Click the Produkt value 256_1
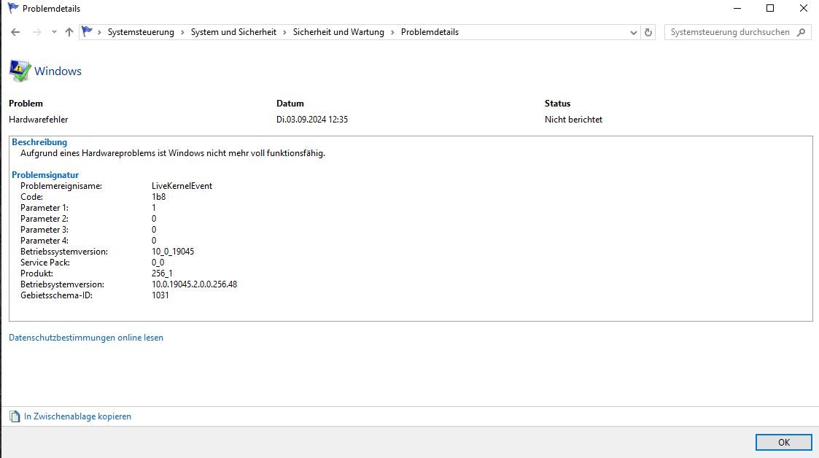Screen dimensions: 819x458 [162, 273]
